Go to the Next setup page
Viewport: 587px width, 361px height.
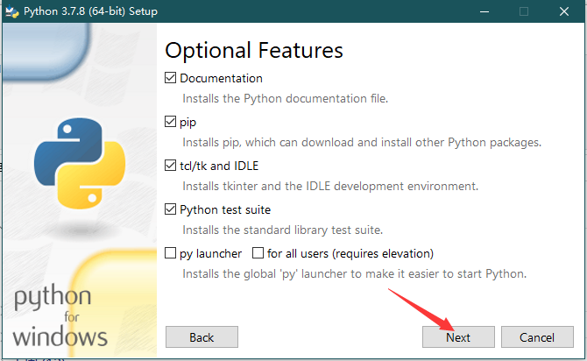[x=458, y=337]
